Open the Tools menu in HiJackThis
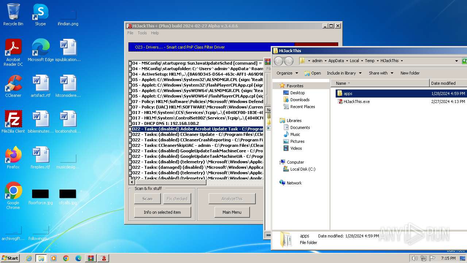 (x=142, y=33)
